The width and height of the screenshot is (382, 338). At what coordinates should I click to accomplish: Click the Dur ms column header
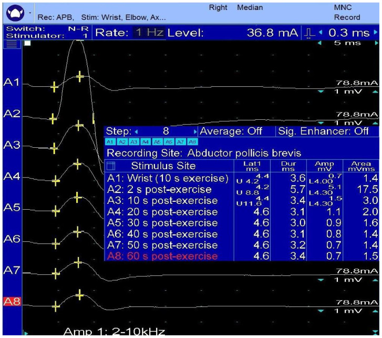[x=288, y=166]
